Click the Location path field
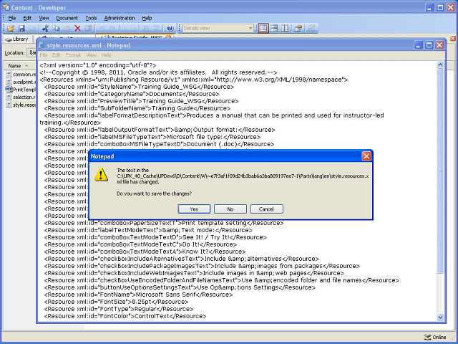 [x=31, y=53]
